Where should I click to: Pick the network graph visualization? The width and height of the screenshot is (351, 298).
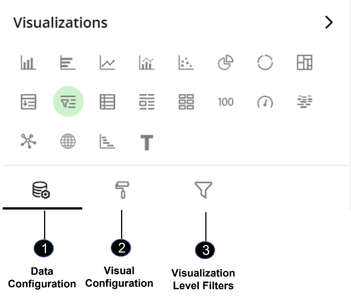pyautogui.click(x=28, y=141)
